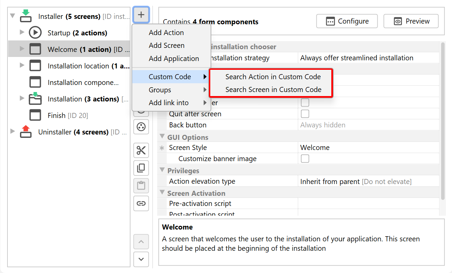Click the Copy icon in vertical toolbar
Screen dimensions: 452x273
click(x=141, y=168)
